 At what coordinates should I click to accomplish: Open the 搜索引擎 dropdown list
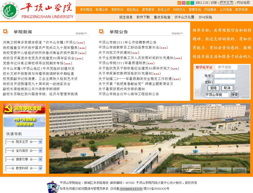(x=40, y=159)
